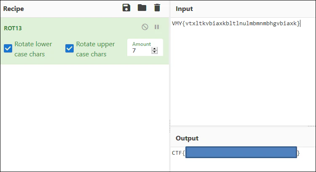Toggle Rotate lower case chars checkbox
This screenshot has height=172, width=316.
tap(8, 48)
